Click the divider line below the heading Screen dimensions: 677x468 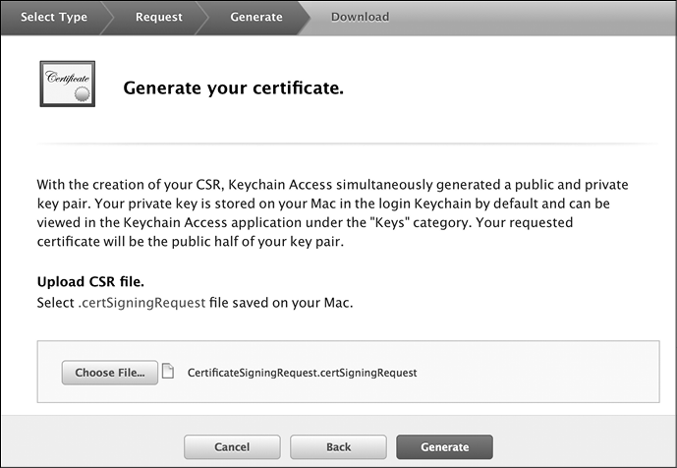point(338,146)
